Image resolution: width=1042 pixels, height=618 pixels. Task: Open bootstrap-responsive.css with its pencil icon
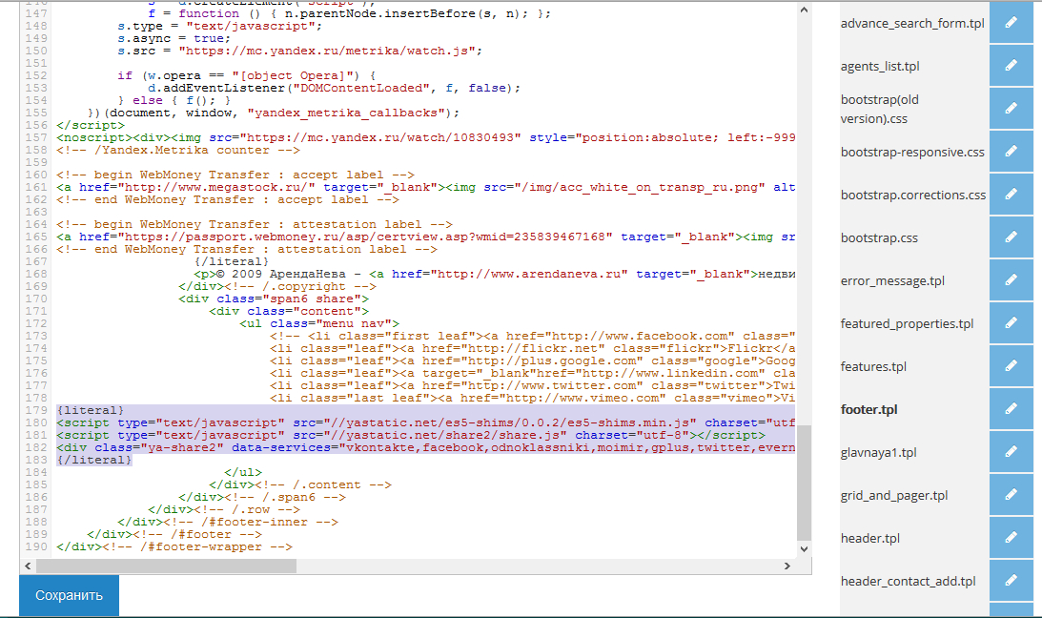(1011, 152)
